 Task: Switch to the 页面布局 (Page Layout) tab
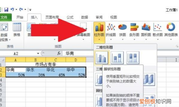tap(52, 17)
